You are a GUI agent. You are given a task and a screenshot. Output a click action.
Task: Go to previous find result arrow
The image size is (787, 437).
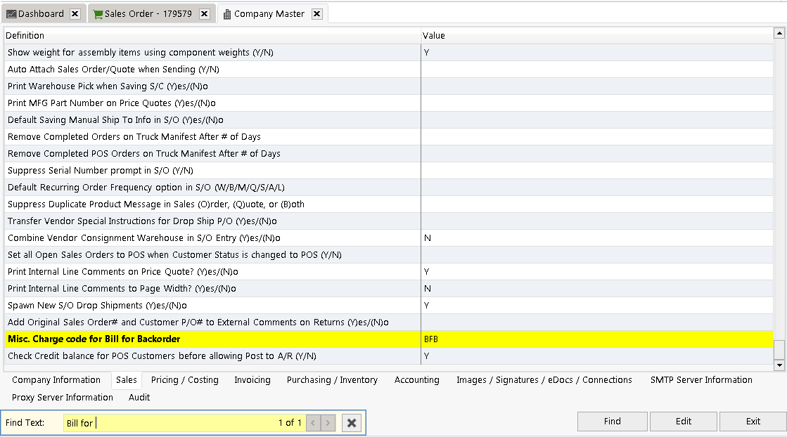(x=313, y=423)
